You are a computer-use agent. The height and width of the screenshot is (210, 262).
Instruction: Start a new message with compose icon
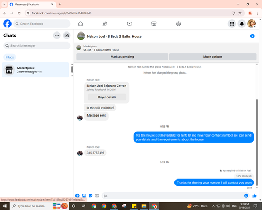coord(67,35)
